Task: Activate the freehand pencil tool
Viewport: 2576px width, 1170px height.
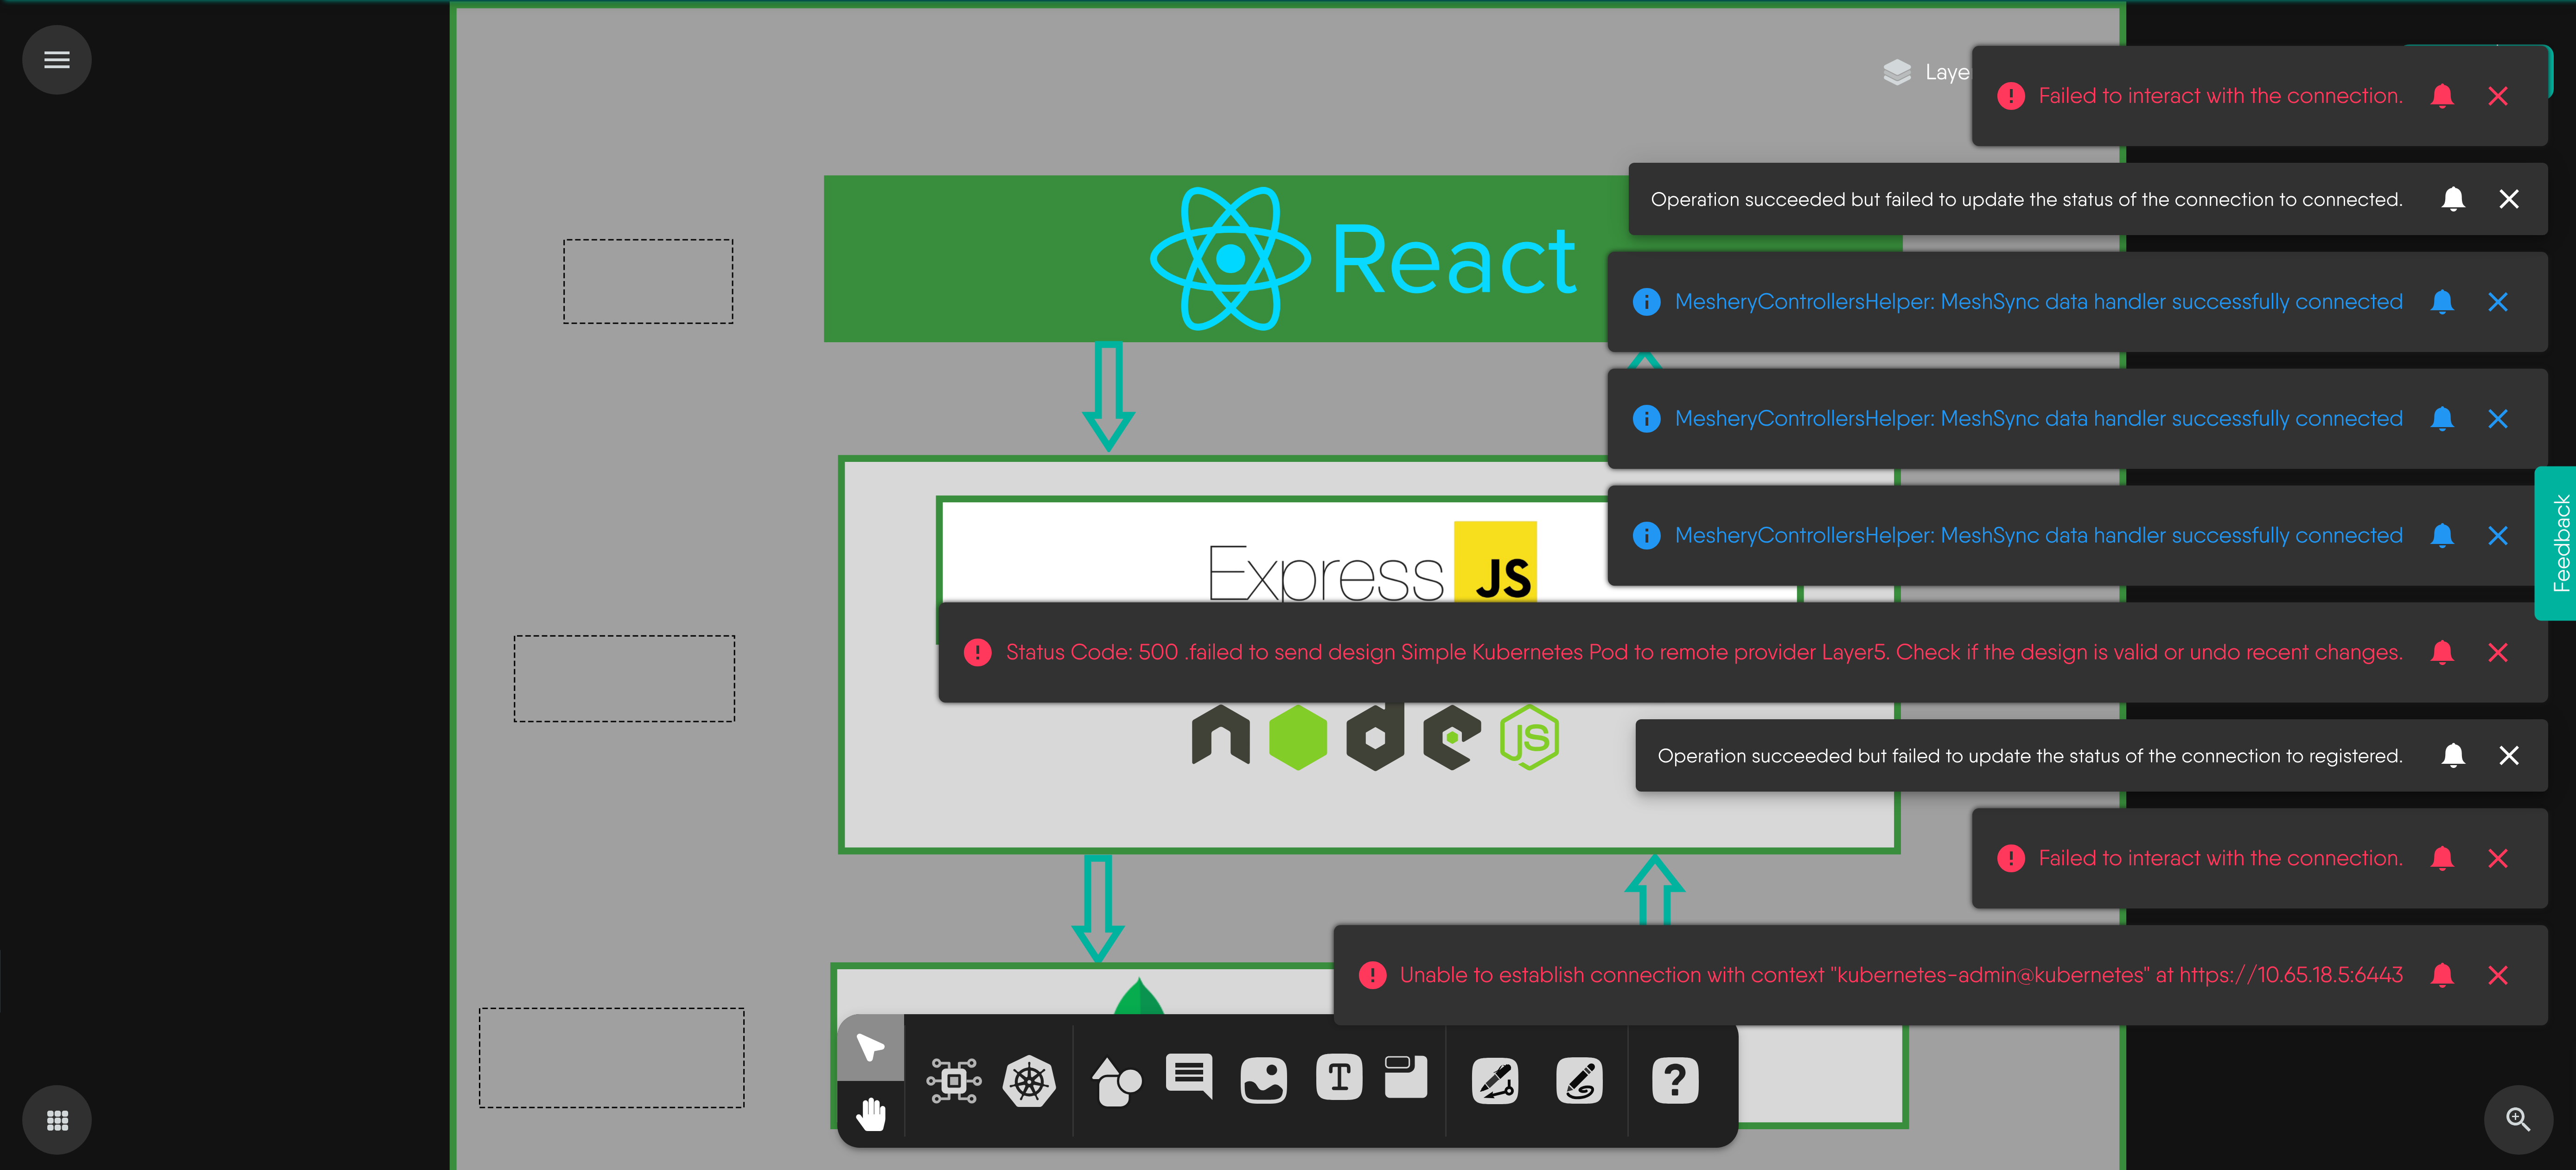Action: click(x=1579, y=1081)
